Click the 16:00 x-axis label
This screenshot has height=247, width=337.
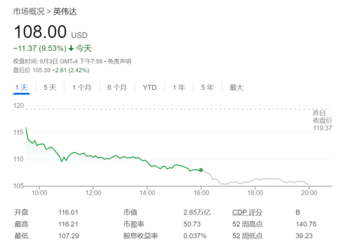(201, 193)
